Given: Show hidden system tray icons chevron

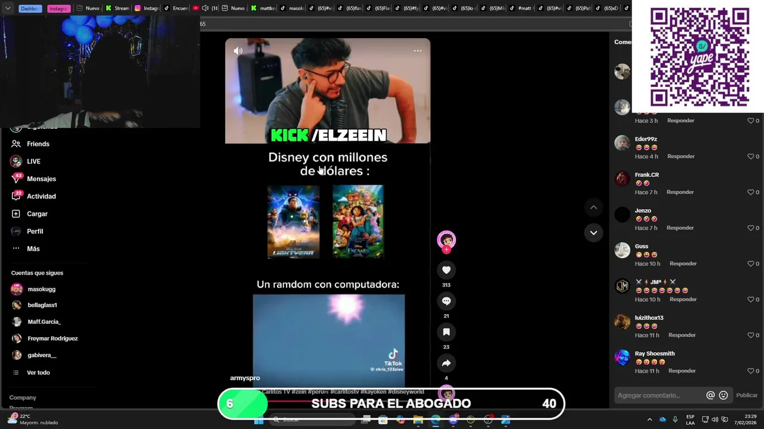Looking at the screenshot, I should coord(649,419).
